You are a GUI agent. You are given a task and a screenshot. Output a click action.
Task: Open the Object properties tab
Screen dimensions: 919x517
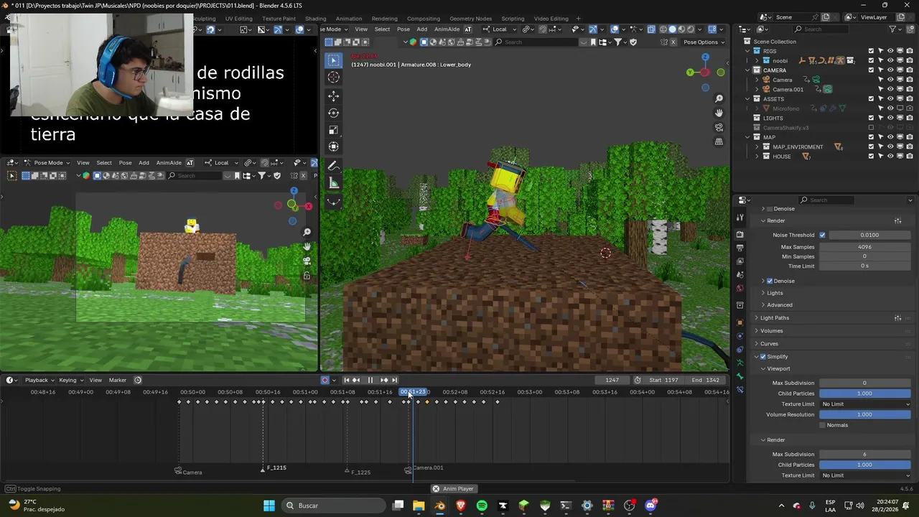740,322
